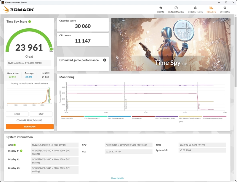Click COMPARE RESULT ONLINE
This screenshot has width=237, height=182.
[x=29, y=120]
